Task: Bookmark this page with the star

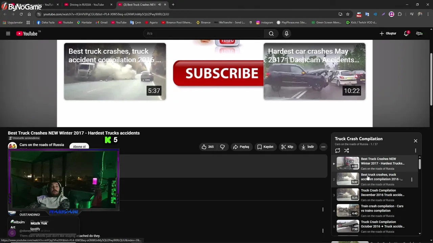Action: click(347, 14)
